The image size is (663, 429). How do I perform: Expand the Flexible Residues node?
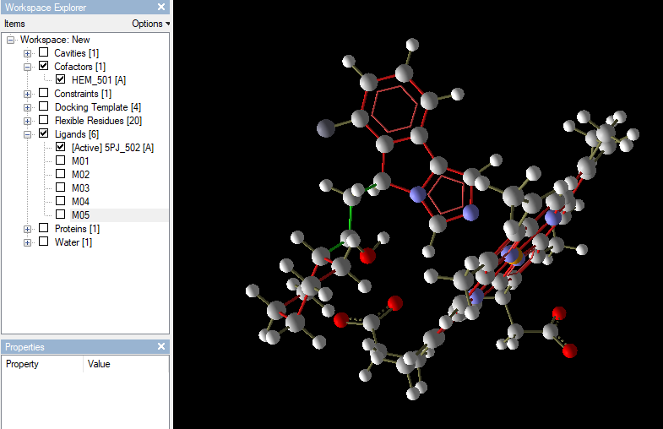[28, 121]
